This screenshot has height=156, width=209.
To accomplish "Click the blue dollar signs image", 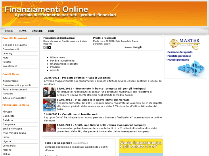I will [191, 68].
